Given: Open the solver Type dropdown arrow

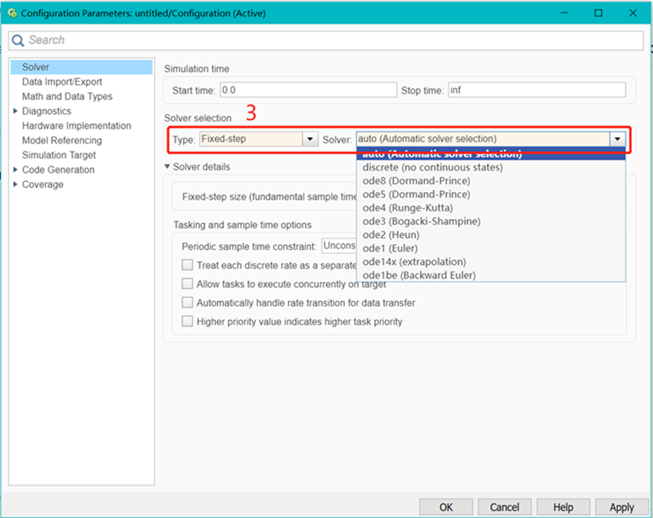Looking at the screenshot, I should click(x=311, y=139).
